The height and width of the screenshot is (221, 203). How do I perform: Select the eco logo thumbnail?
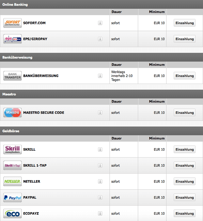pos(13,213)
